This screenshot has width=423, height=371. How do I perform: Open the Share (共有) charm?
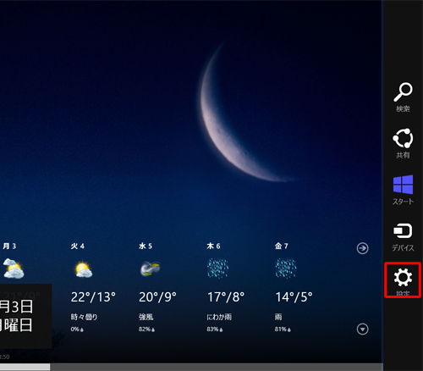pyautogui.click(x=403, y=143)
